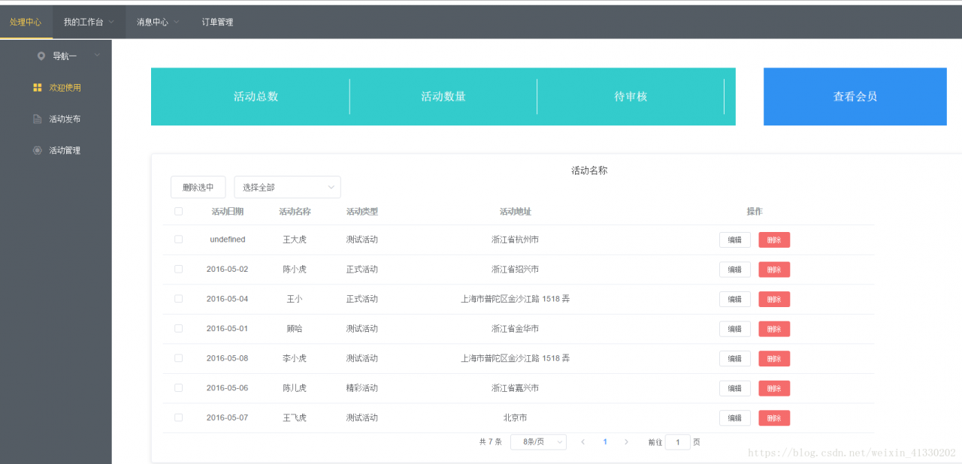Click the name cell 王飞虎
This screenshot has width=962, height=464.
click(x=295, y=417)
